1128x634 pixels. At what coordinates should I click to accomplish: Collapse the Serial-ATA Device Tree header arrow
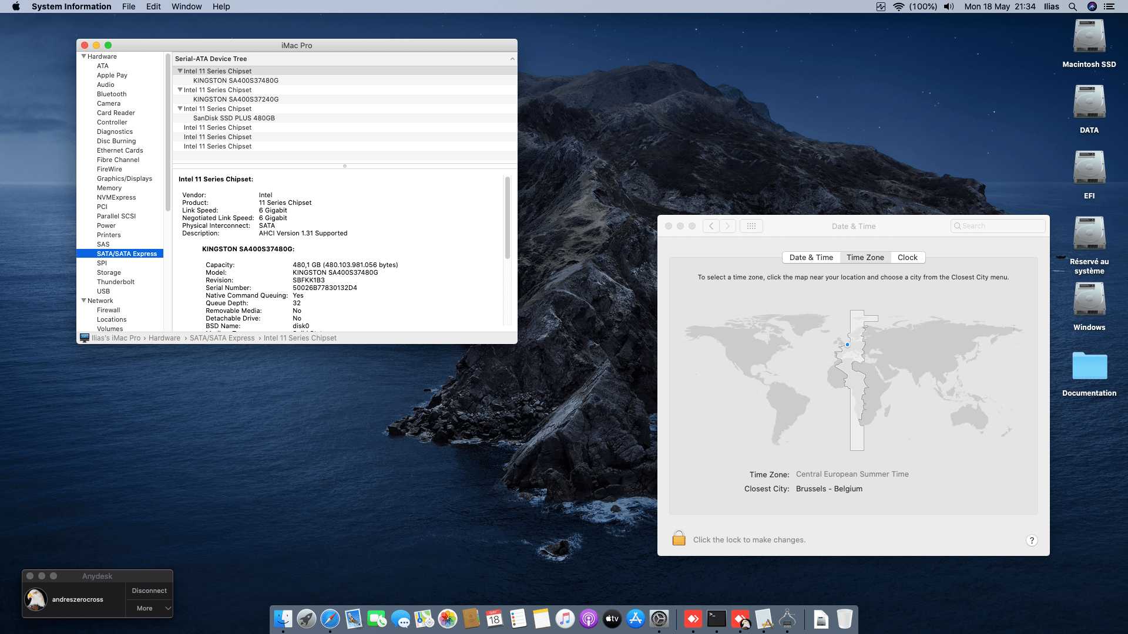512,59
